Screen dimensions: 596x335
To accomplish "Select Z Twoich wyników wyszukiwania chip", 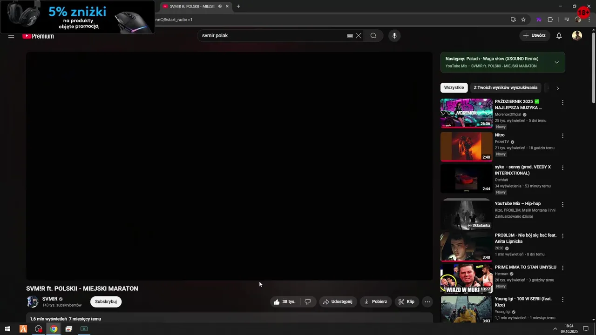I will click(506, 87).
